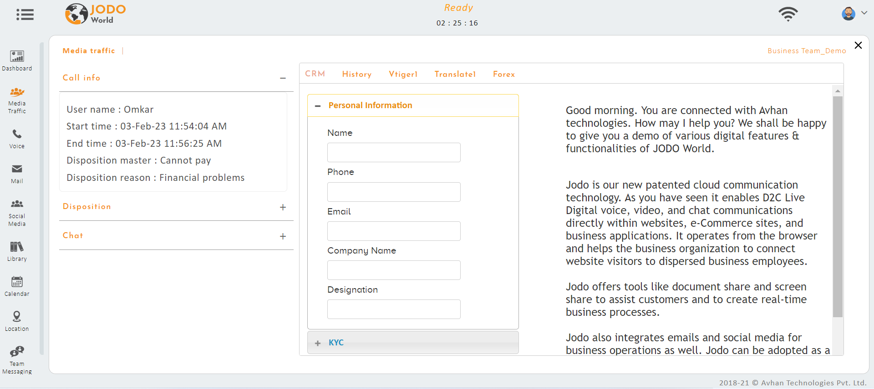The image size is (874, 389).
Task: Click the Ready status text
Action: [458, 8]
